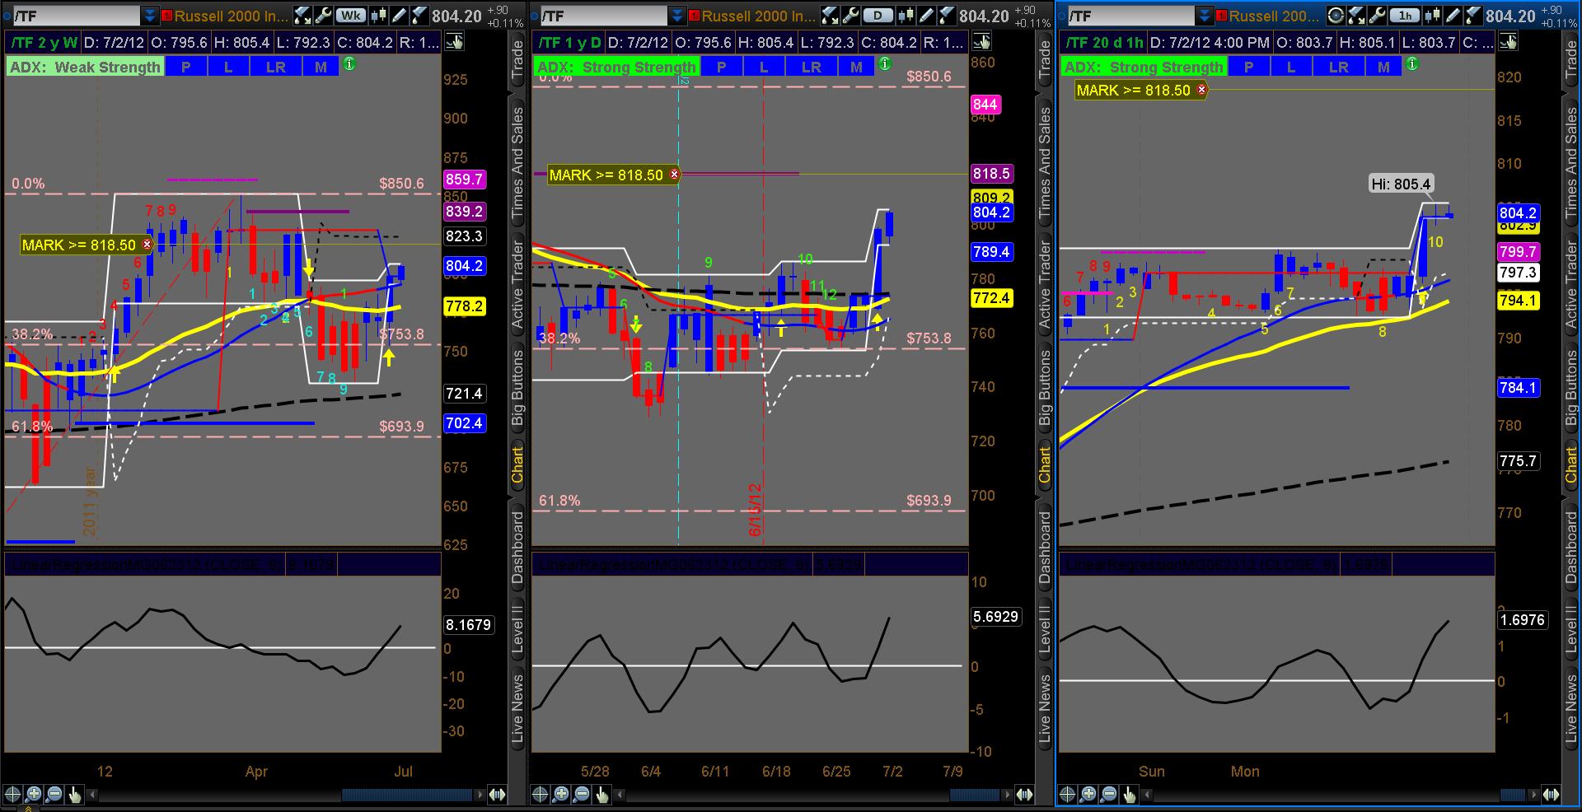Screen dimensions: 1582x812
Task: Remove the MARK >= 818.50 alert in hourly chart
Action: [x=1202, y=90]
